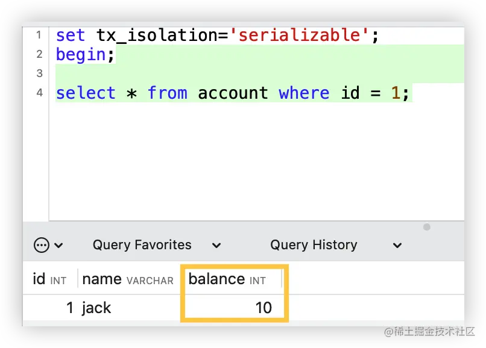486x348 pixels.
Task: Click the select query on line 4
Action: (x=233, y=93)
